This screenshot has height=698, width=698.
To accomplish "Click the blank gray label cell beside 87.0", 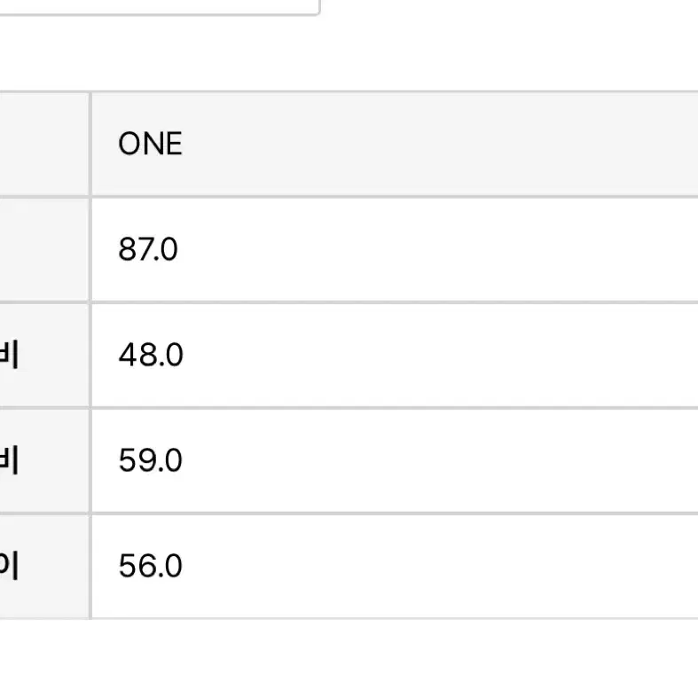I will [x=44, y=249].
